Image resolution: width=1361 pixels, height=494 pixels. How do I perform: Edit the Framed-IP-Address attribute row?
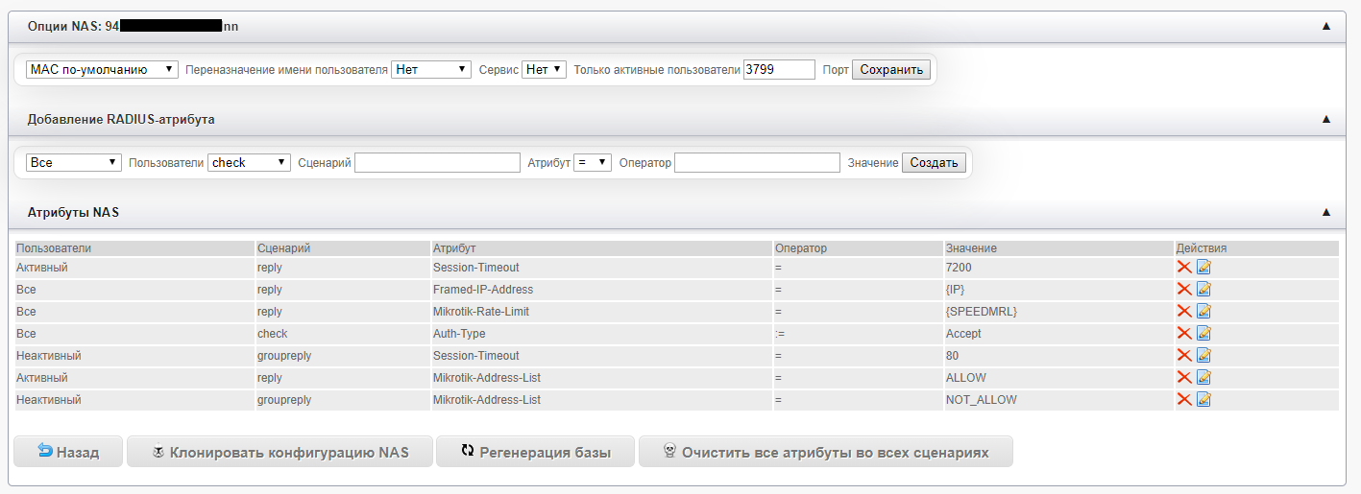pyautogui.click(x=1203, y=290)
